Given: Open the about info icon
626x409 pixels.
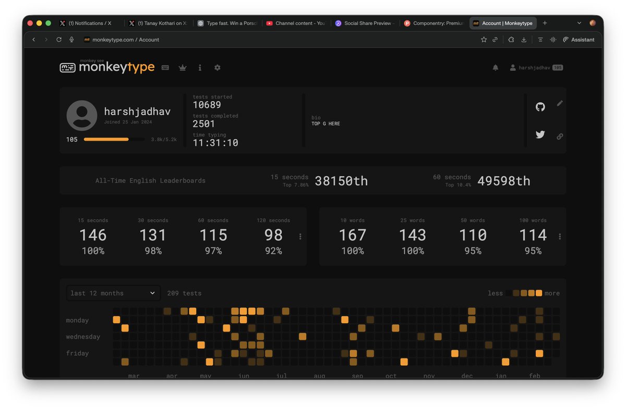Looking at the screenshot, I should tap(200, 68).
